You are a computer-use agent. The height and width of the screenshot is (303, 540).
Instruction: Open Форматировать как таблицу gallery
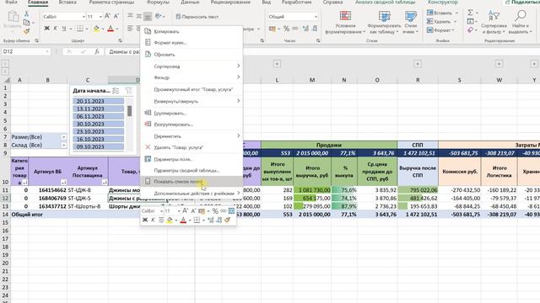(384, 23)
